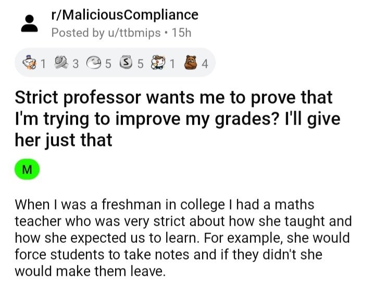Click the count 4 beside the bear award
This screenshot has width=375, height=295.
[x=205, y=65]
